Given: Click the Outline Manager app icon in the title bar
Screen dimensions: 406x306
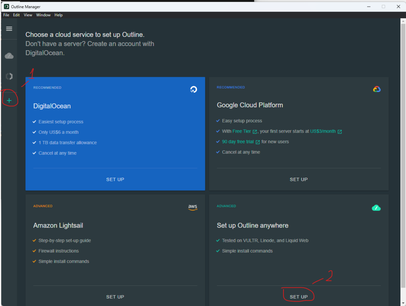Looking at the screenshot, I should tap(6, 7).
